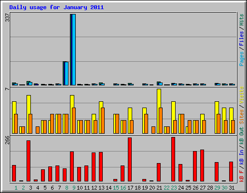The width and height of the screenshot is (247, 193).
Task: Click green day label 8 on the x-axis
Action: coord(67,188)
